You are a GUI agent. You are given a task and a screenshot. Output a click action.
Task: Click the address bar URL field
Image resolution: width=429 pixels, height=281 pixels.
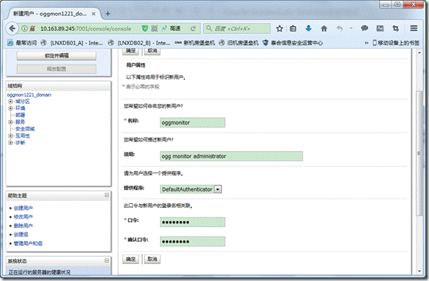[85, 28]
